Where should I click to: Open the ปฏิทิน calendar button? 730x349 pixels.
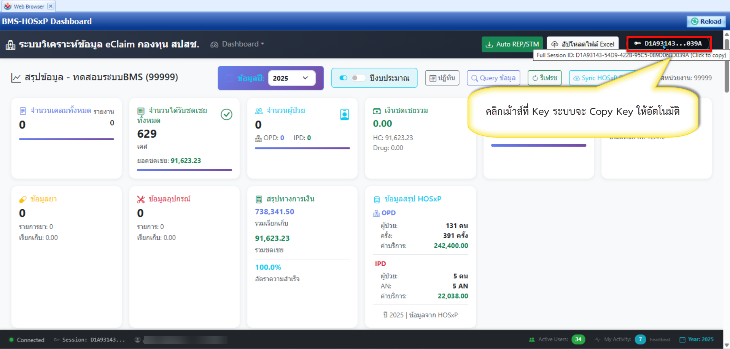[x=442, y=78]
